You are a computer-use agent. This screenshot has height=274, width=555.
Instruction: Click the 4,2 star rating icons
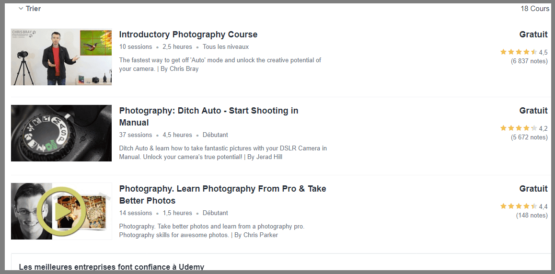pos(518,128)
